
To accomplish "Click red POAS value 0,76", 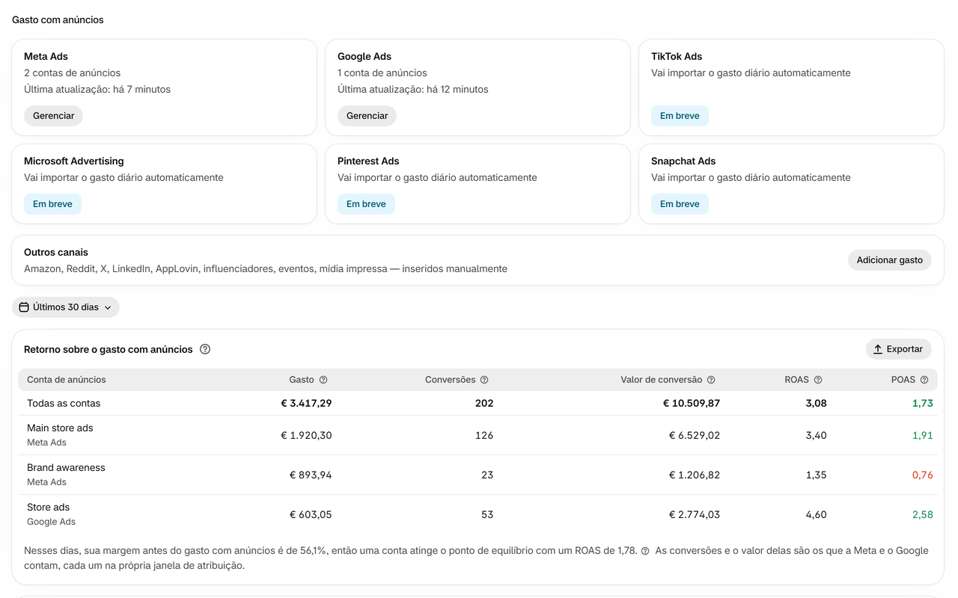I will tap(922, 475).
